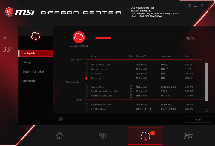
Task: Select the Gaming Hotkey radio button
Action: coord(86,69)
